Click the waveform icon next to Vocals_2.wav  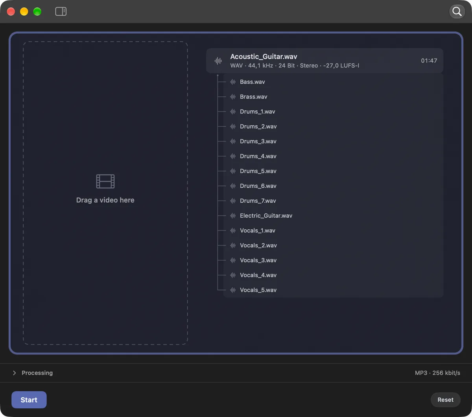coord(233,246)
